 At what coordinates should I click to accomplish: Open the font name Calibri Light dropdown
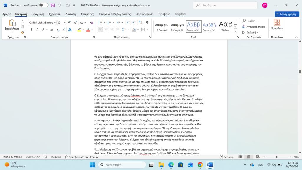pos(55,22)
